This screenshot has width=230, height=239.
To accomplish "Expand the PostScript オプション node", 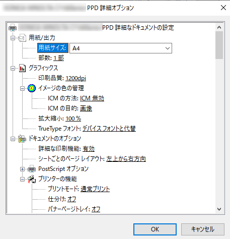I will pos(22,169).
